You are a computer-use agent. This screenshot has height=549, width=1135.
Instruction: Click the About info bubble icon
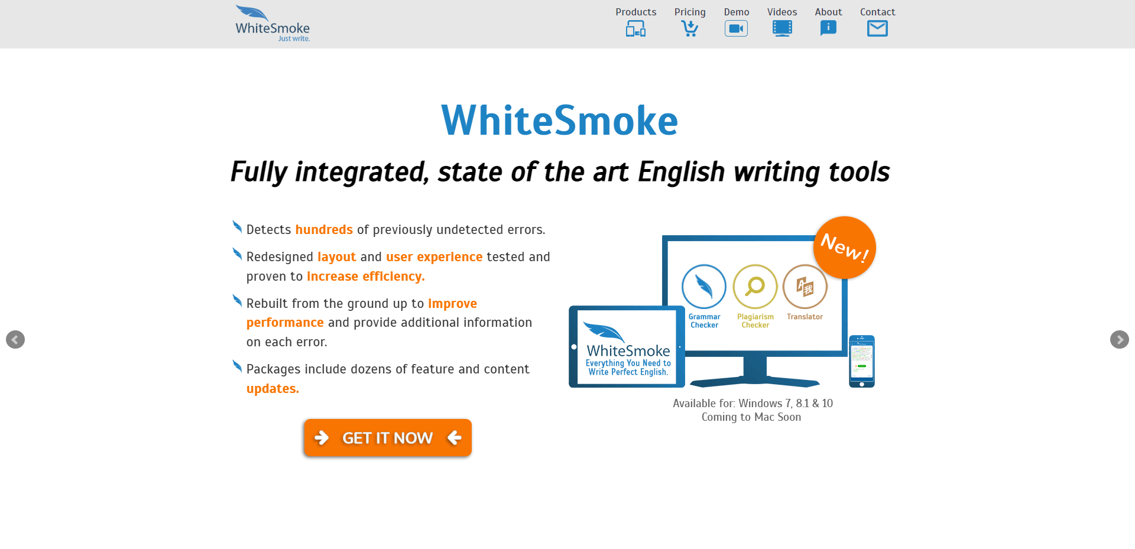pos(828,28)
